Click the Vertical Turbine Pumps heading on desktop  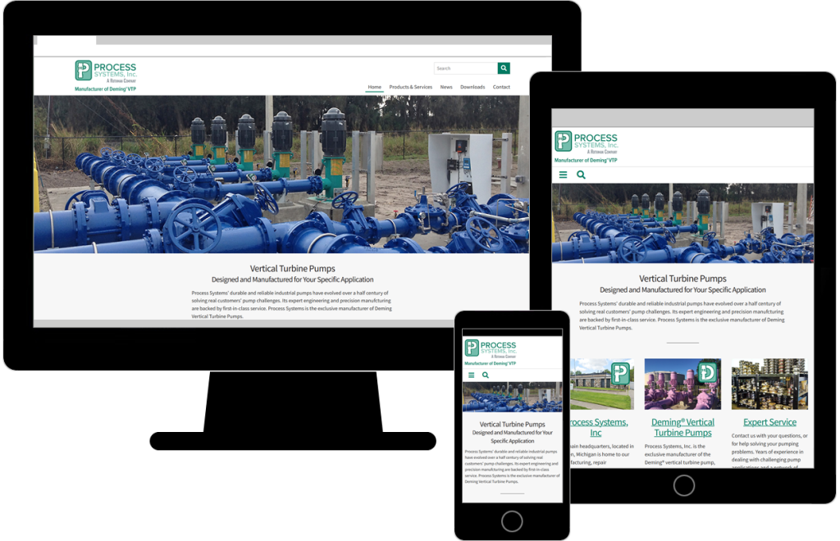(293, 269)
